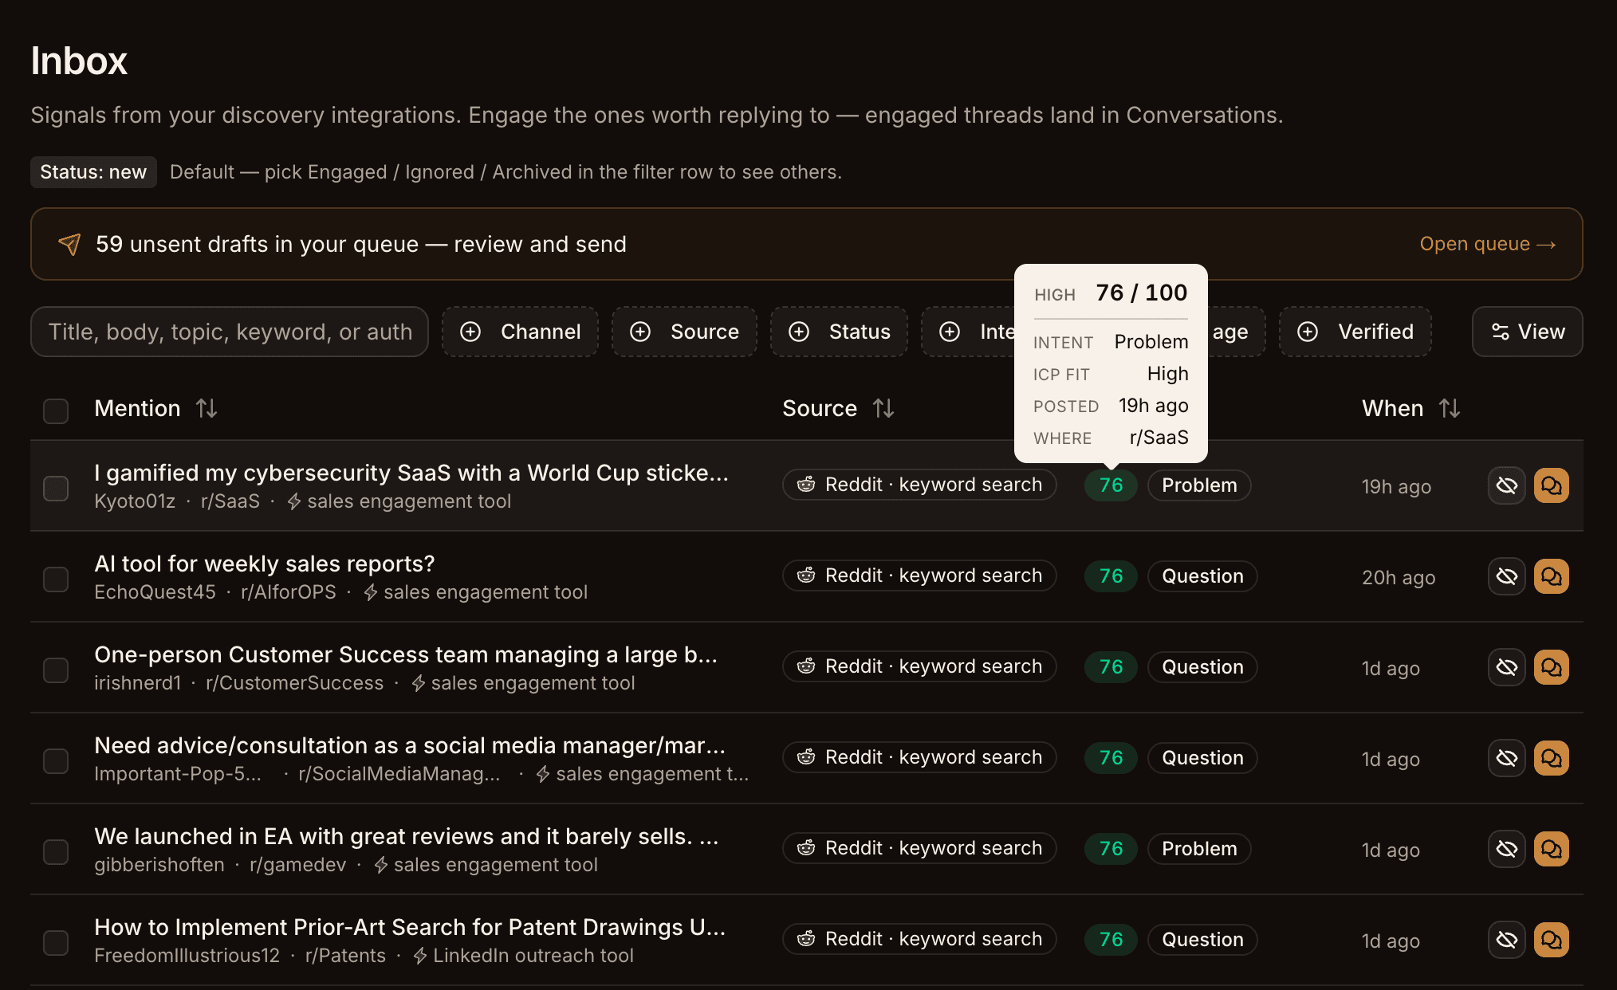Check the cybersecurity SaaS row checkbox
1617x990 pixels.
pos(56,489)
